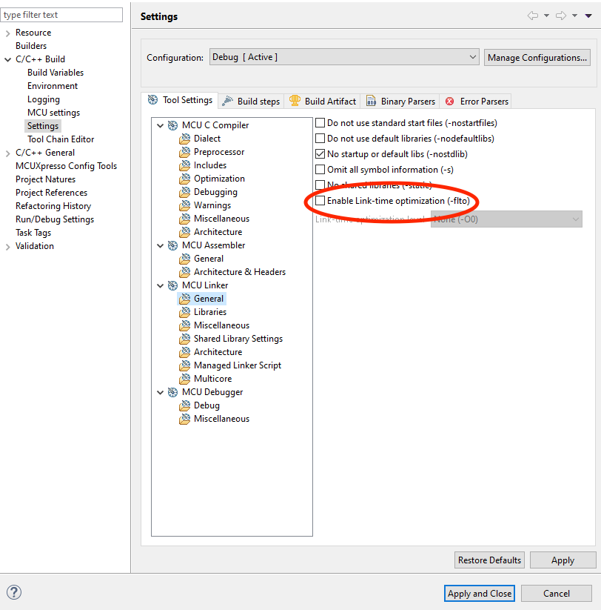Click the Help question-mark icon bottom-left

[13, 592]
